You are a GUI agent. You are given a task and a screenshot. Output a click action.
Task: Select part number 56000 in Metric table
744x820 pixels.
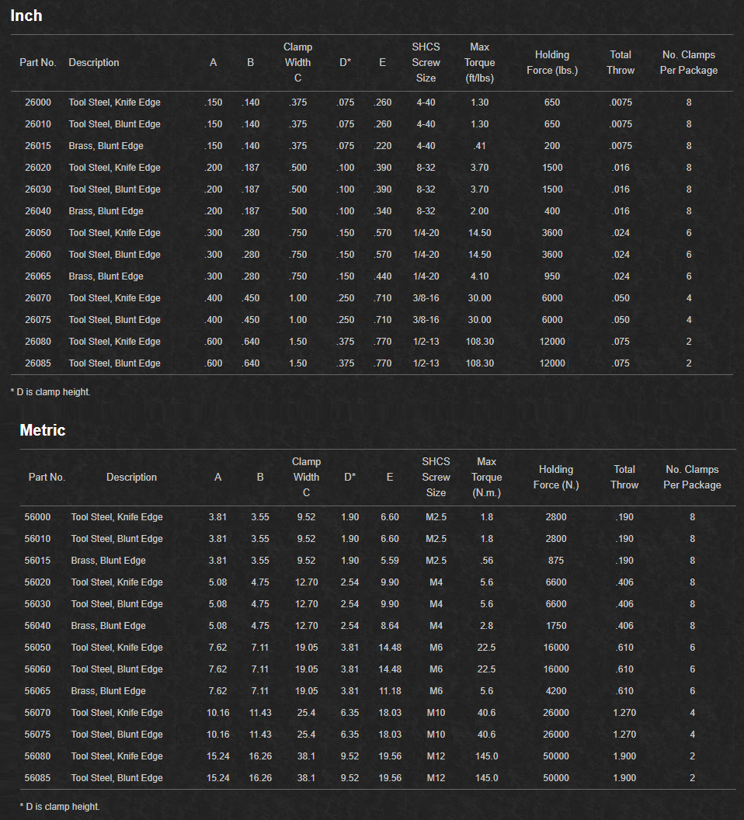pos(38,517)
